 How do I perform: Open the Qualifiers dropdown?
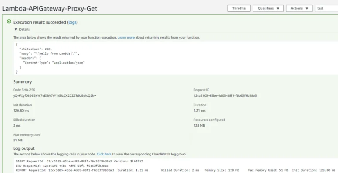268,8
